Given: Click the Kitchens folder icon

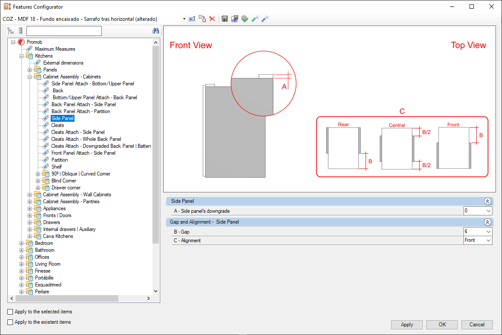Looking at the screenshot, I should pos(29,56).
